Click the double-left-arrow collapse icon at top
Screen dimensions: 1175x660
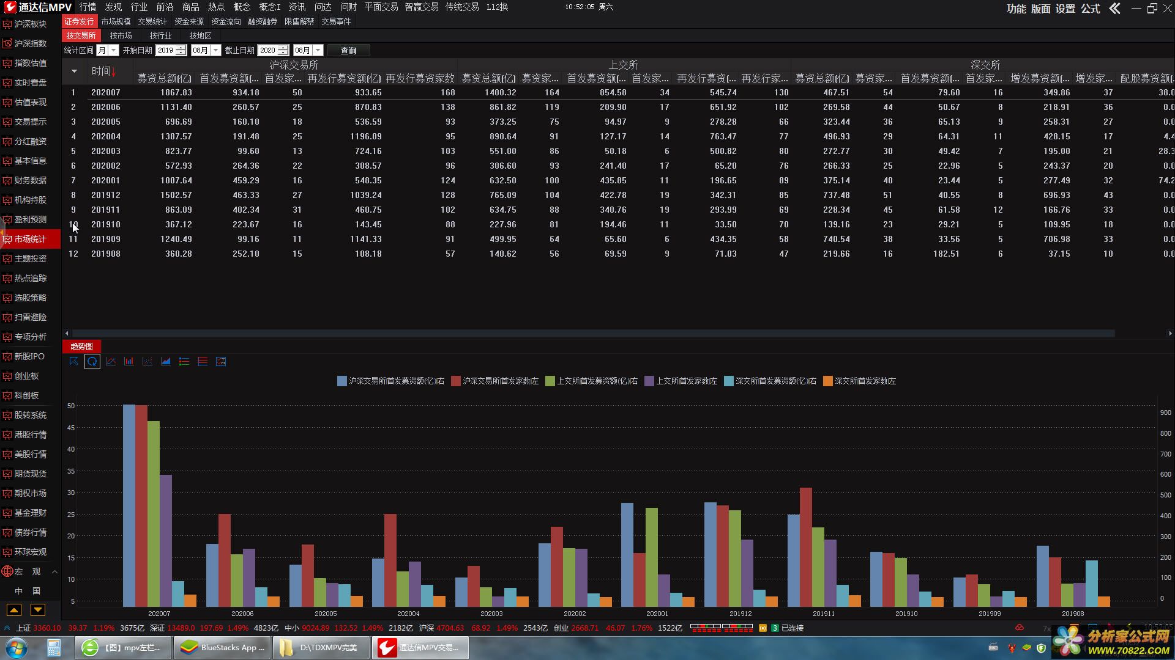pyautogui.click(x=1115, y=8)
